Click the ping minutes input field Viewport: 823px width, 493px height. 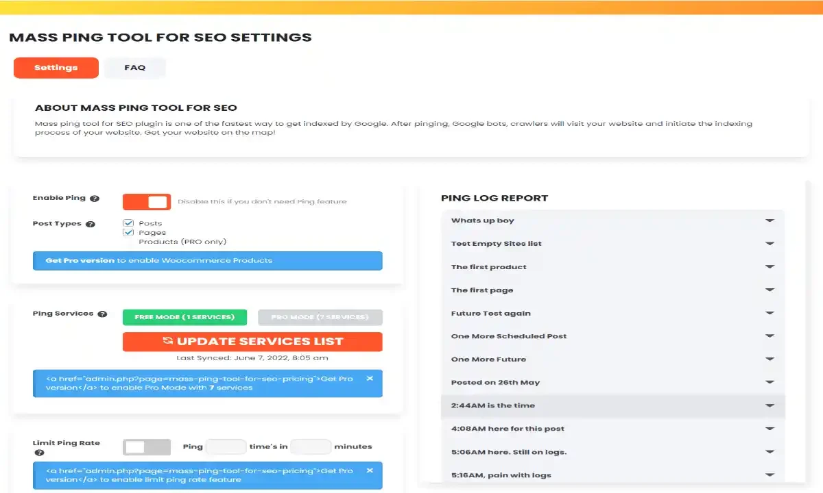[x=311, y=447]
